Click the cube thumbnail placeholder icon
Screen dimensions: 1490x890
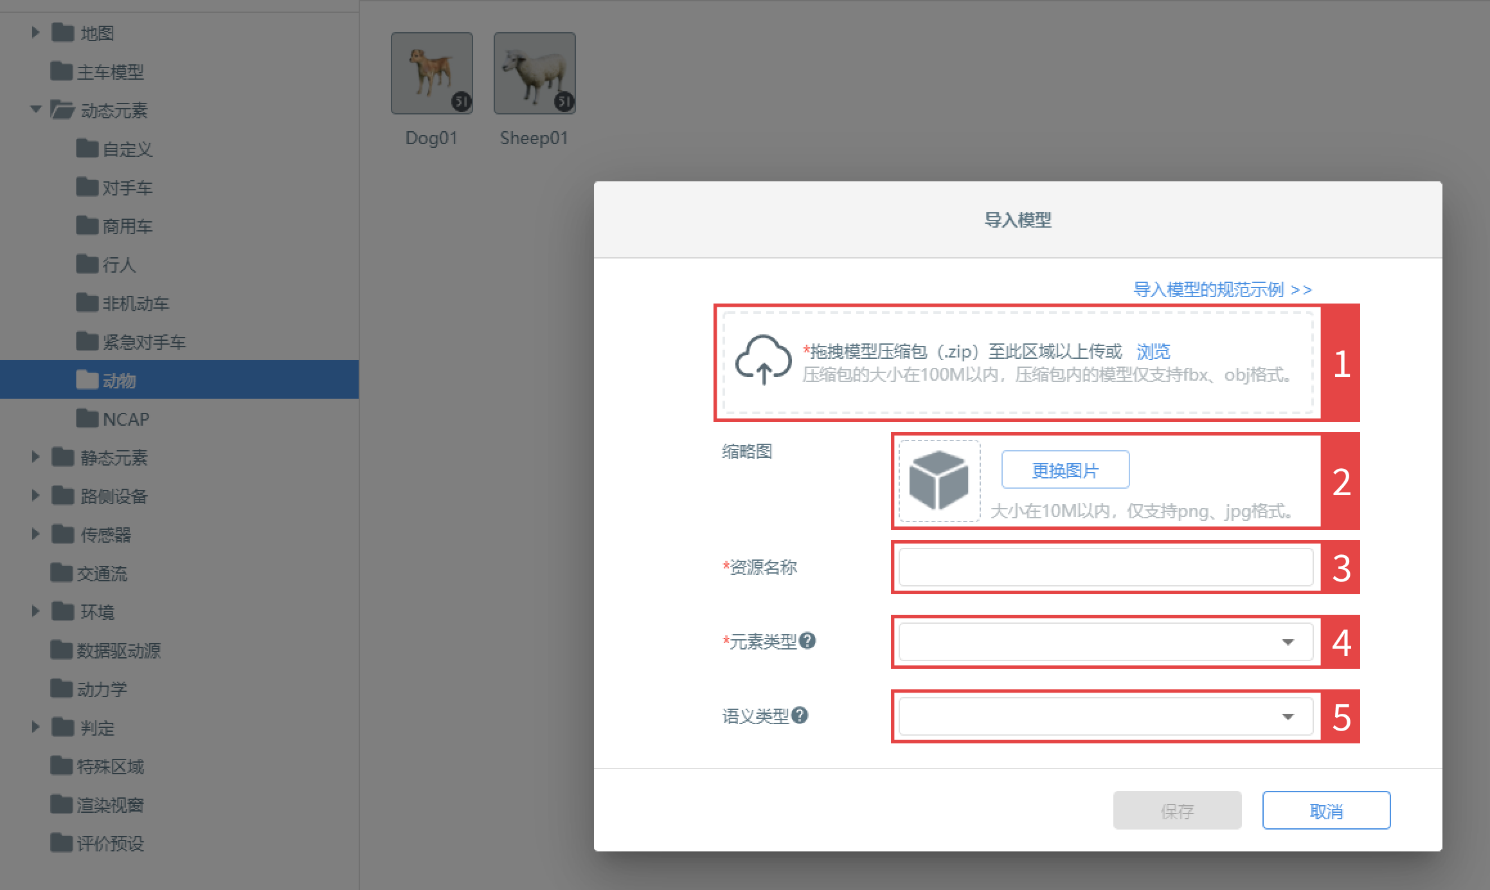[x=939, y=480]
